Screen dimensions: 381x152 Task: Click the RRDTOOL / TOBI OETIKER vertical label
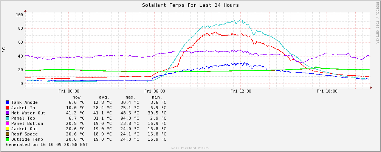377,23
